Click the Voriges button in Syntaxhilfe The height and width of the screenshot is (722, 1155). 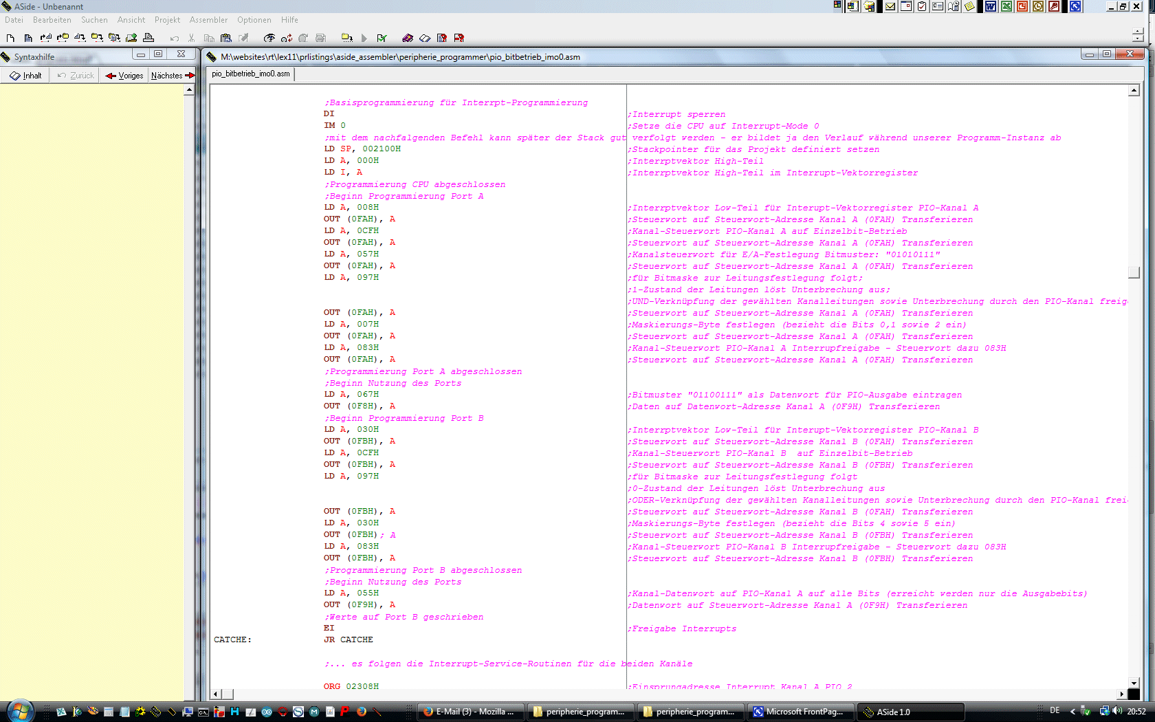click(124, 76)
